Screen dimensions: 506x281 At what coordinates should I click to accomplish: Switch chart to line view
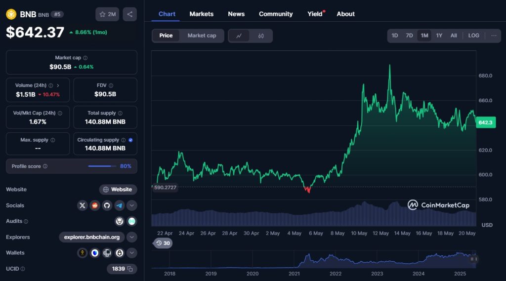(239, 36)
